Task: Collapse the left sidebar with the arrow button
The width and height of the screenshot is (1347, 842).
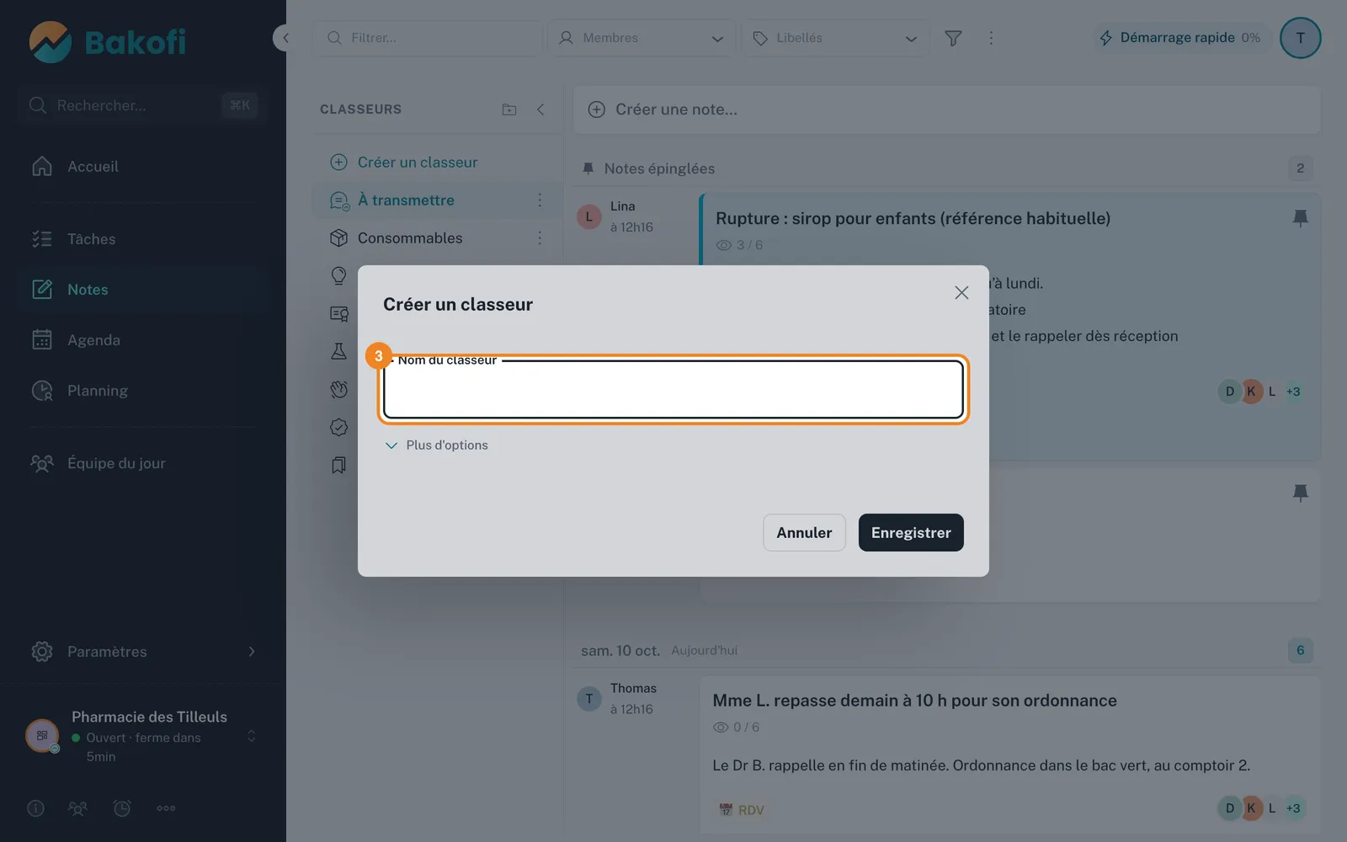Action: coord(285,38)
